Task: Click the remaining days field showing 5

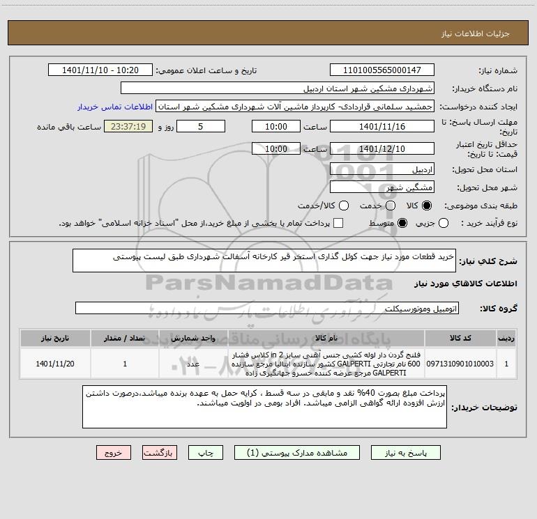Action: pyautogui.click(x=201, y=126)
